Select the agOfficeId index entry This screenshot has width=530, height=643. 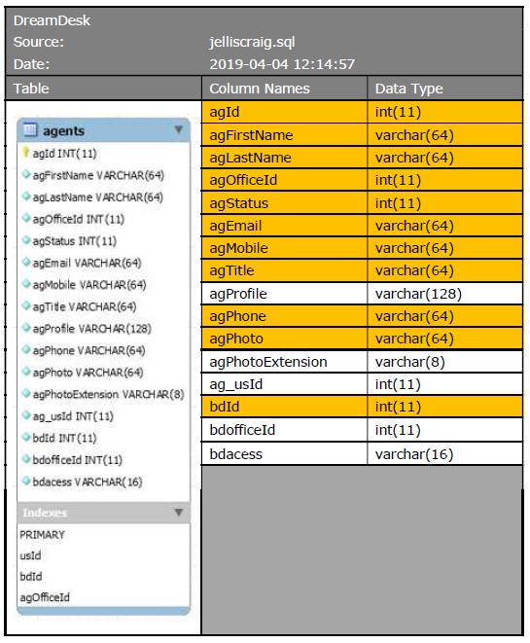click(x=45, y=597)
